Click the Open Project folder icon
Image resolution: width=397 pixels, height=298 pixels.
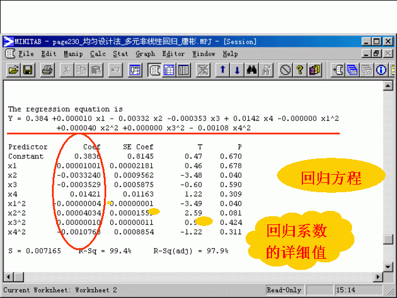point(13,70)
